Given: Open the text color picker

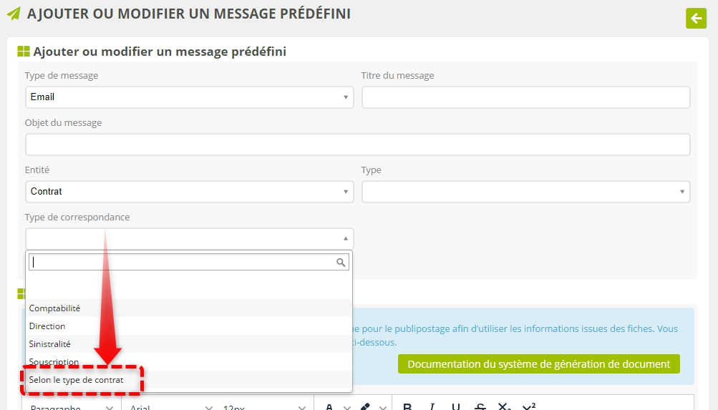Looking at the screenshot, I should tap(329, 407).
